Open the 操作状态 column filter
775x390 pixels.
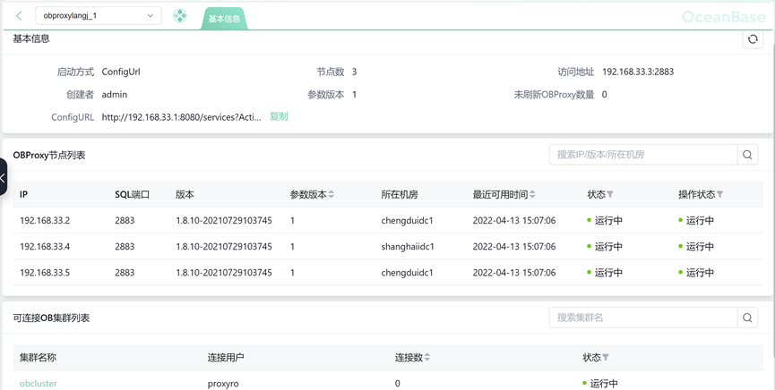(x=719, y=194)
